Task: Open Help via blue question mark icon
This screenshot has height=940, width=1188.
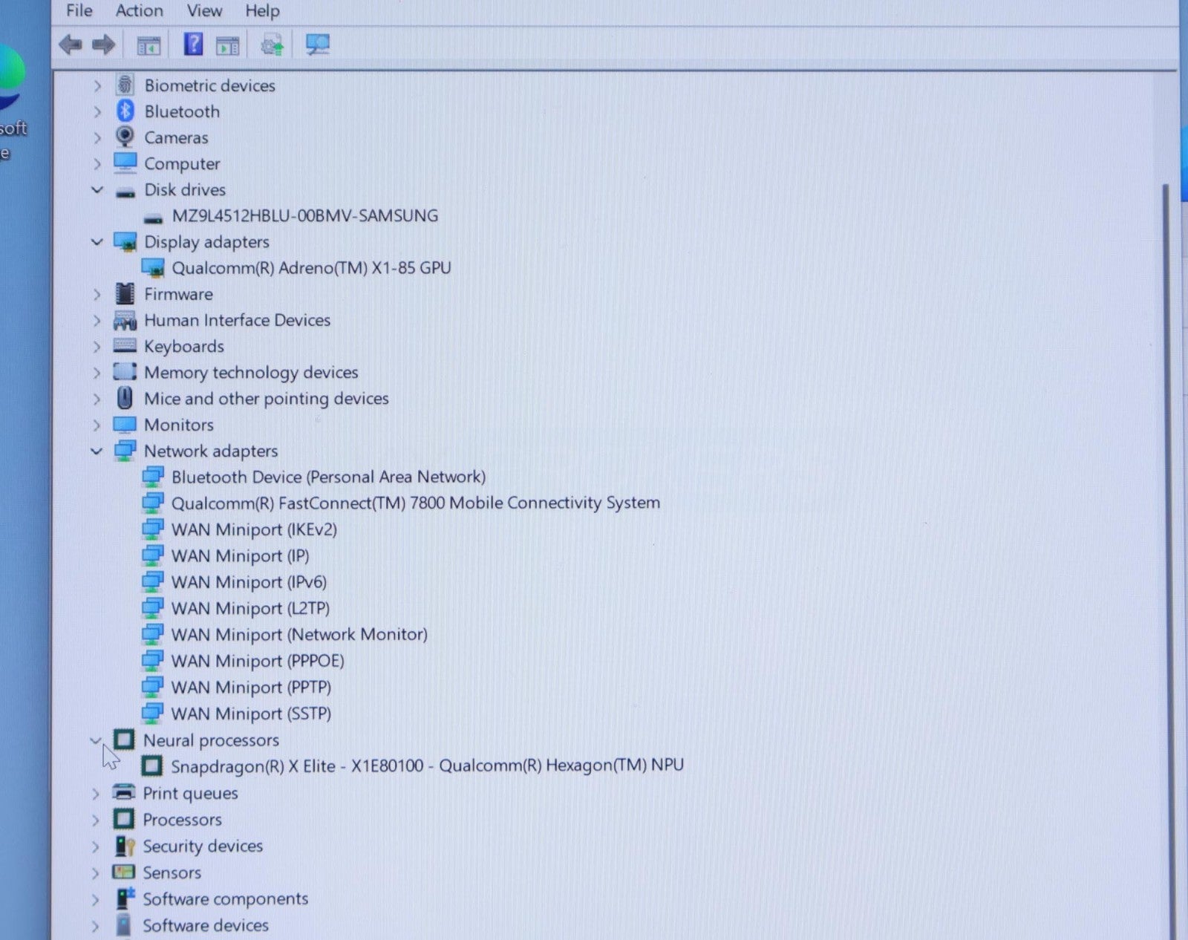Action: pos(193,45)
